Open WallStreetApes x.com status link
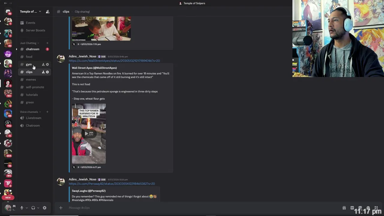Image resolution: width=384 pixels, height=216 pixels. [114, 61]
